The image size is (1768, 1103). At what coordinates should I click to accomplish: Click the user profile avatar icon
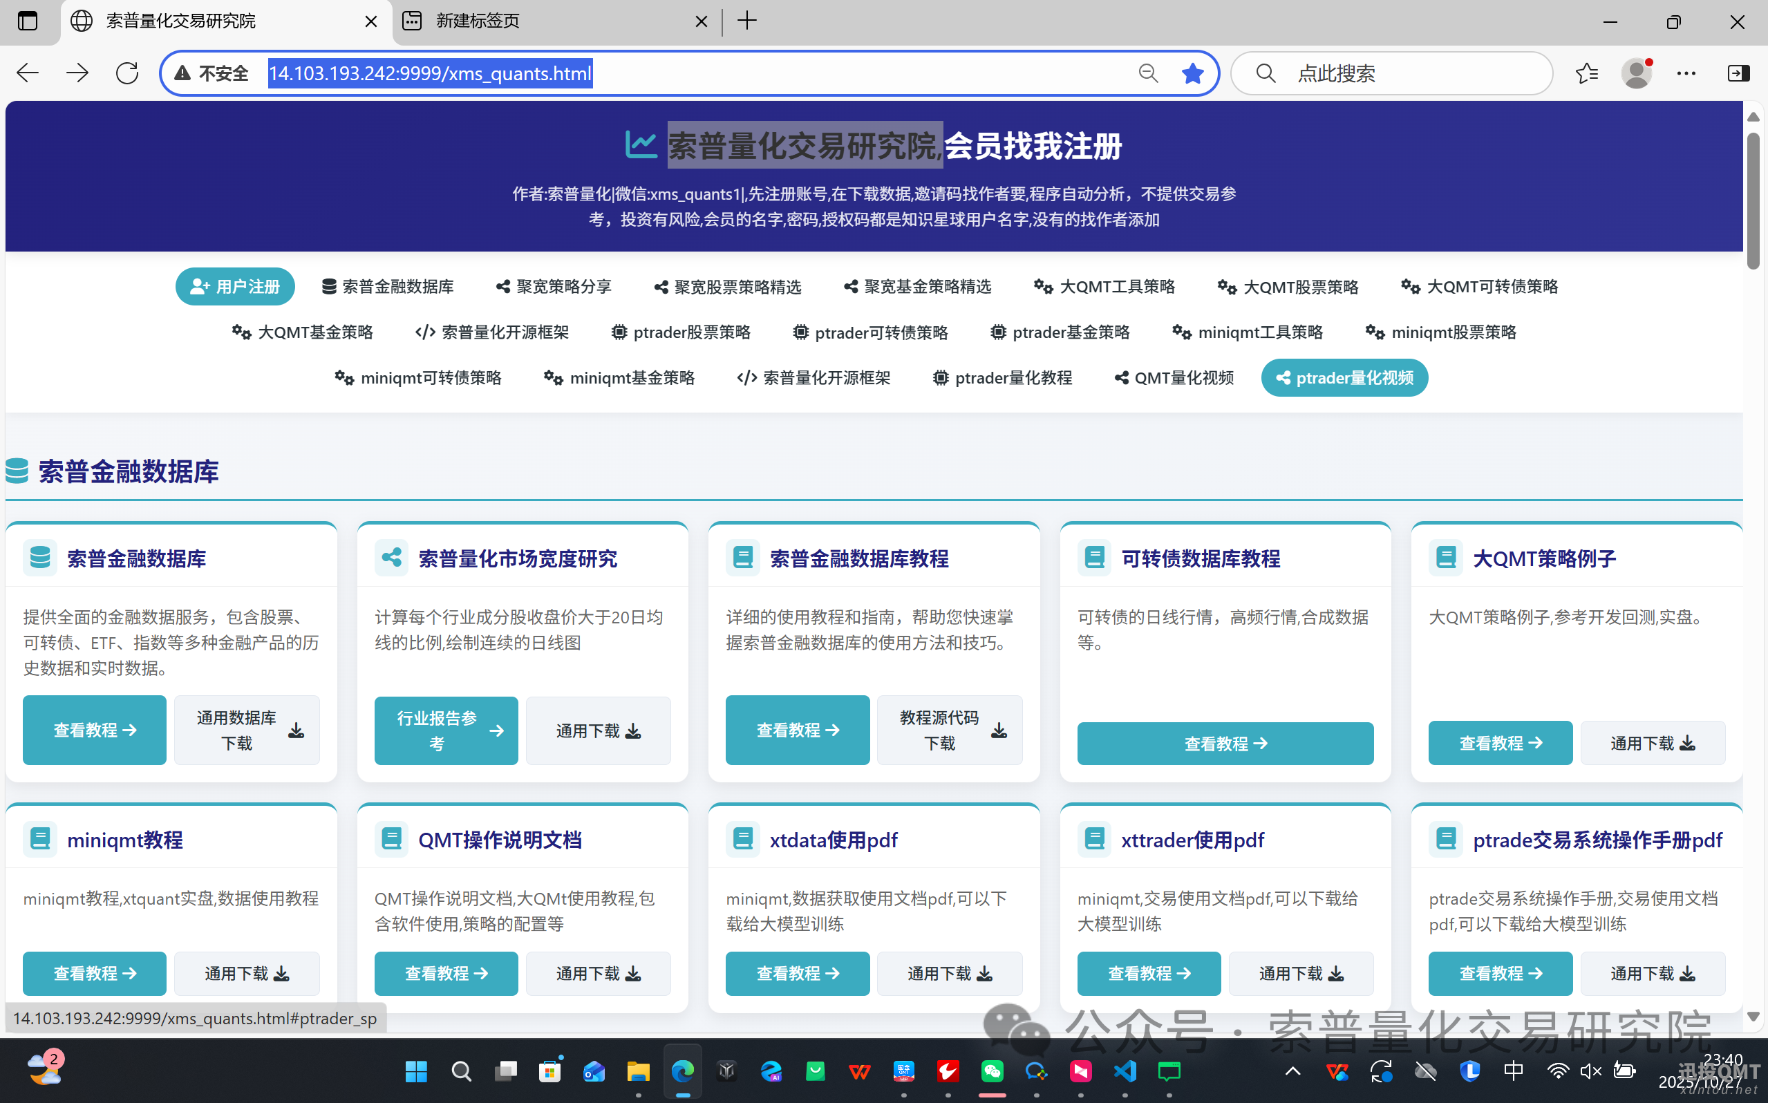tap(1636, 73)
